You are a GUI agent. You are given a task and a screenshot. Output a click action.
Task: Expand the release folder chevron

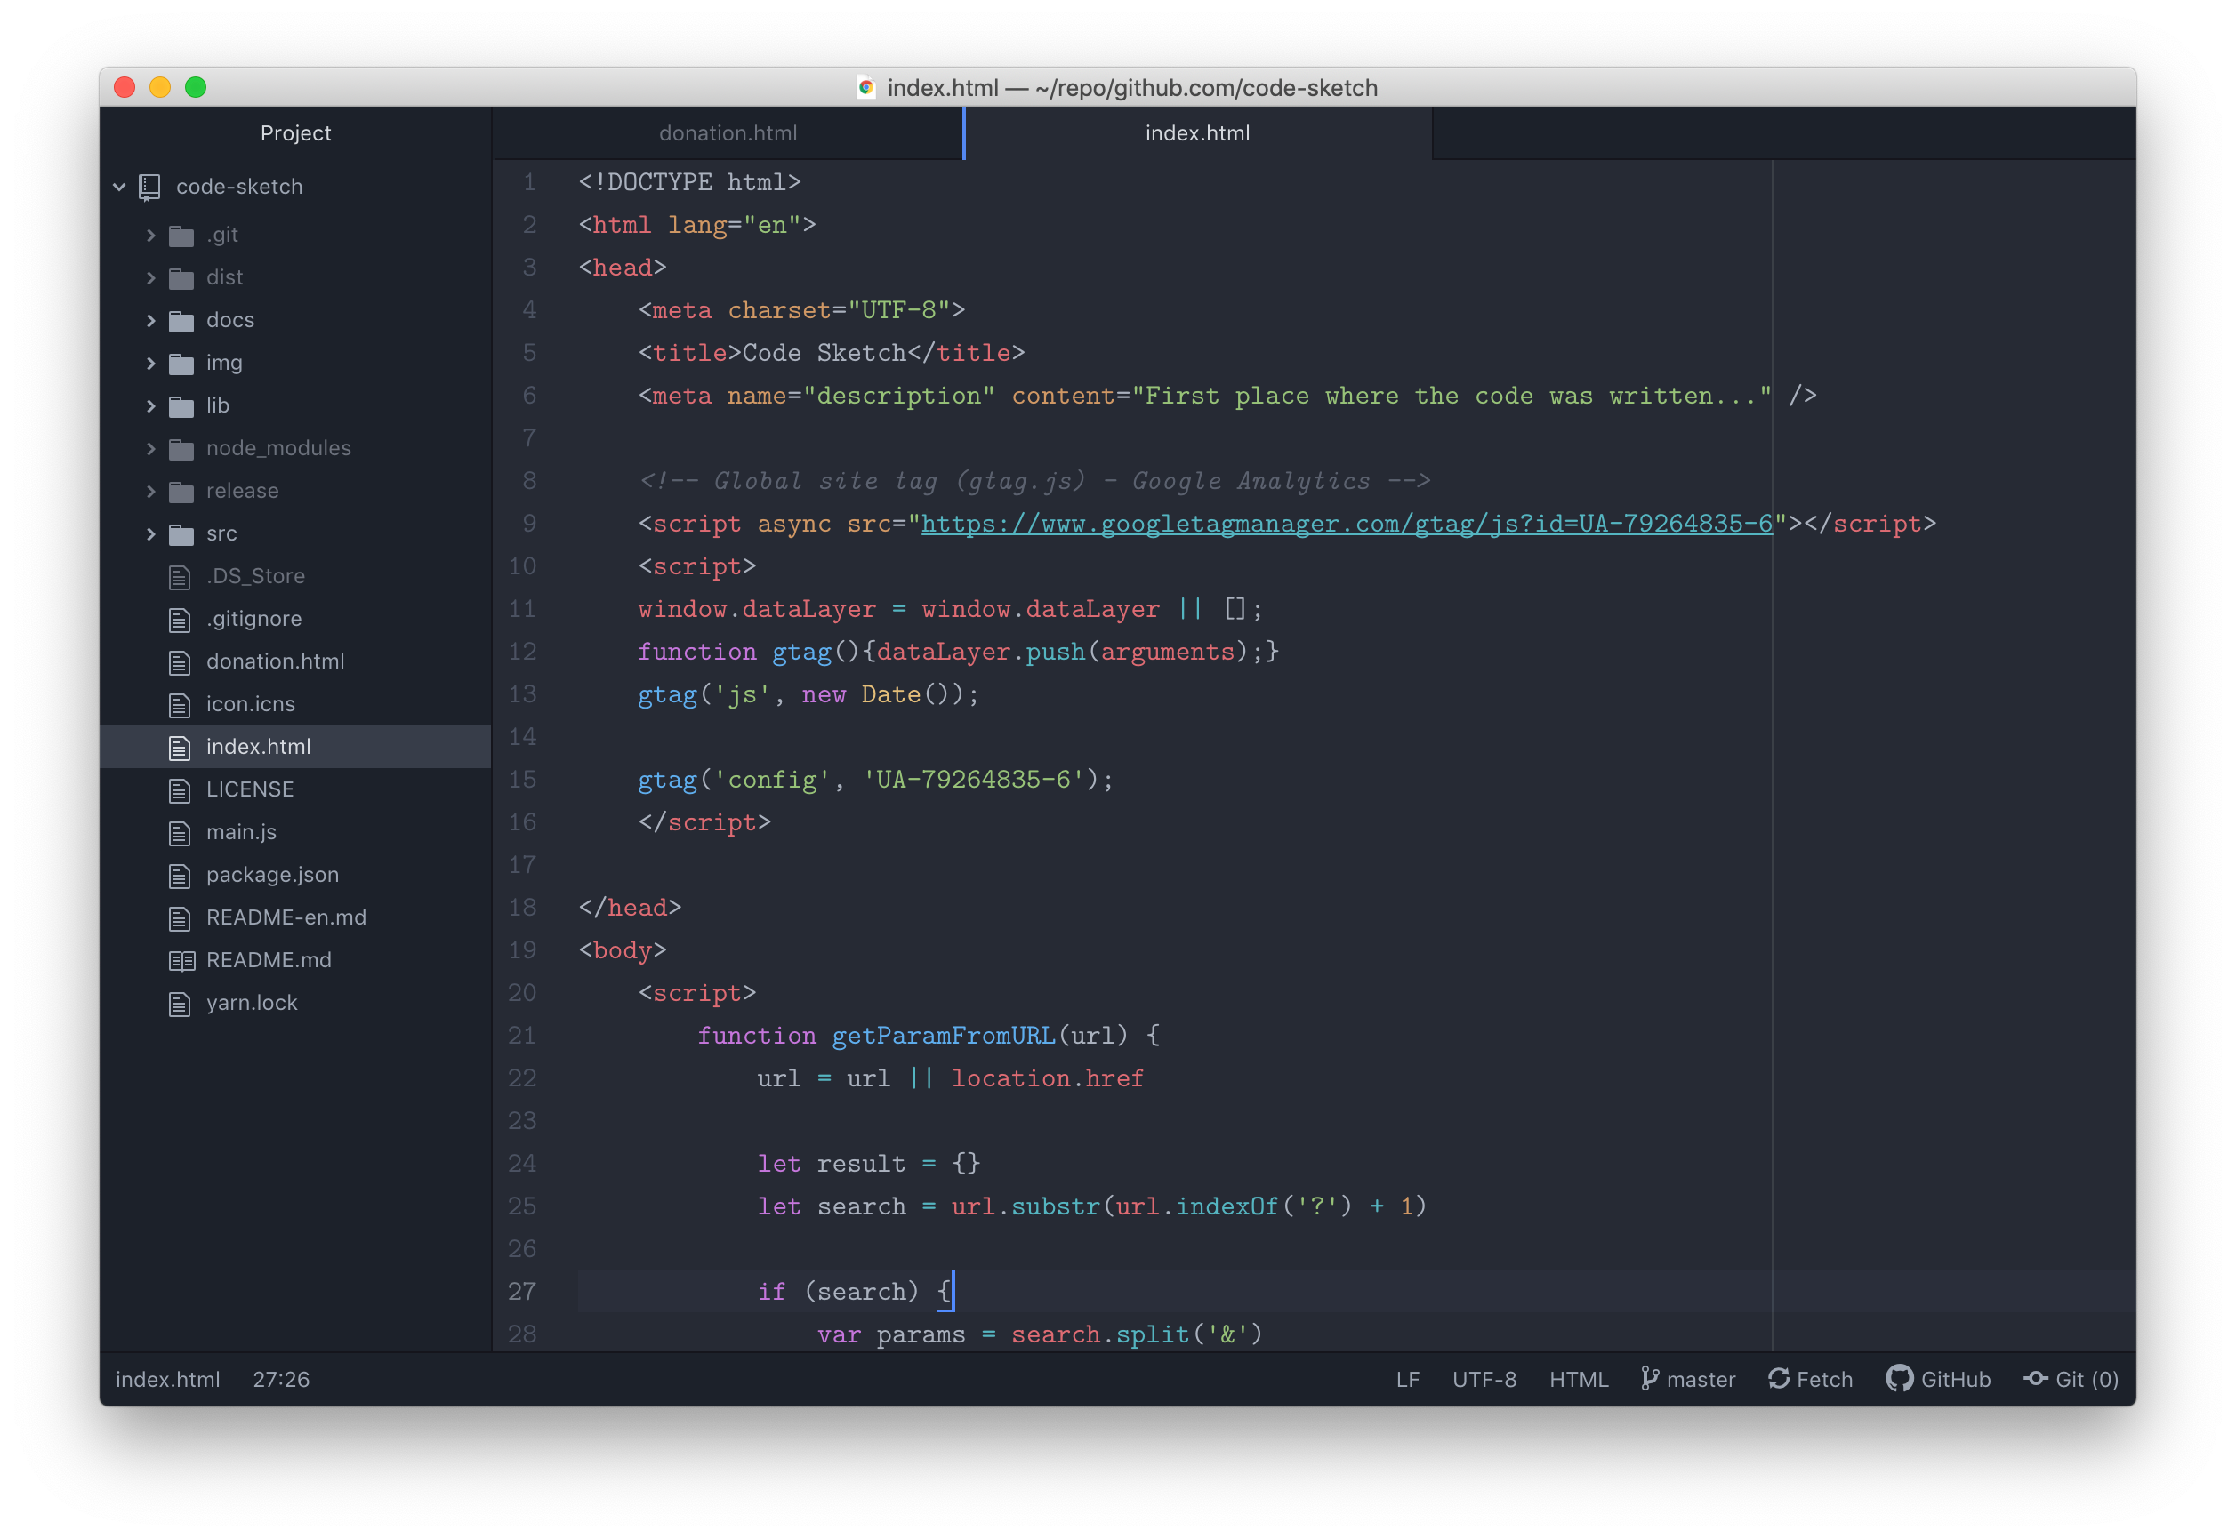pos(151,492)
